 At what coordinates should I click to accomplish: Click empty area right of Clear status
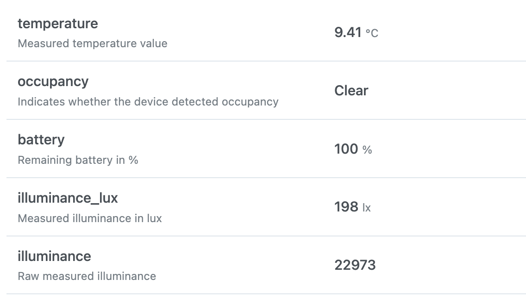tap(446, 91)
